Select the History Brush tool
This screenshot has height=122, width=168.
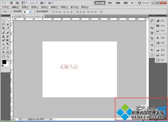(8, 36)
